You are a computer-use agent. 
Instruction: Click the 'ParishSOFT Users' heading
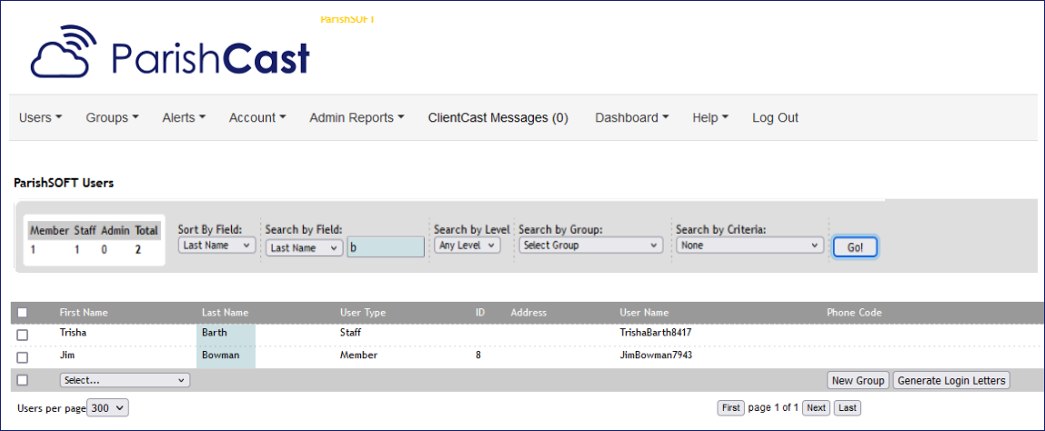tap(64, 183)
